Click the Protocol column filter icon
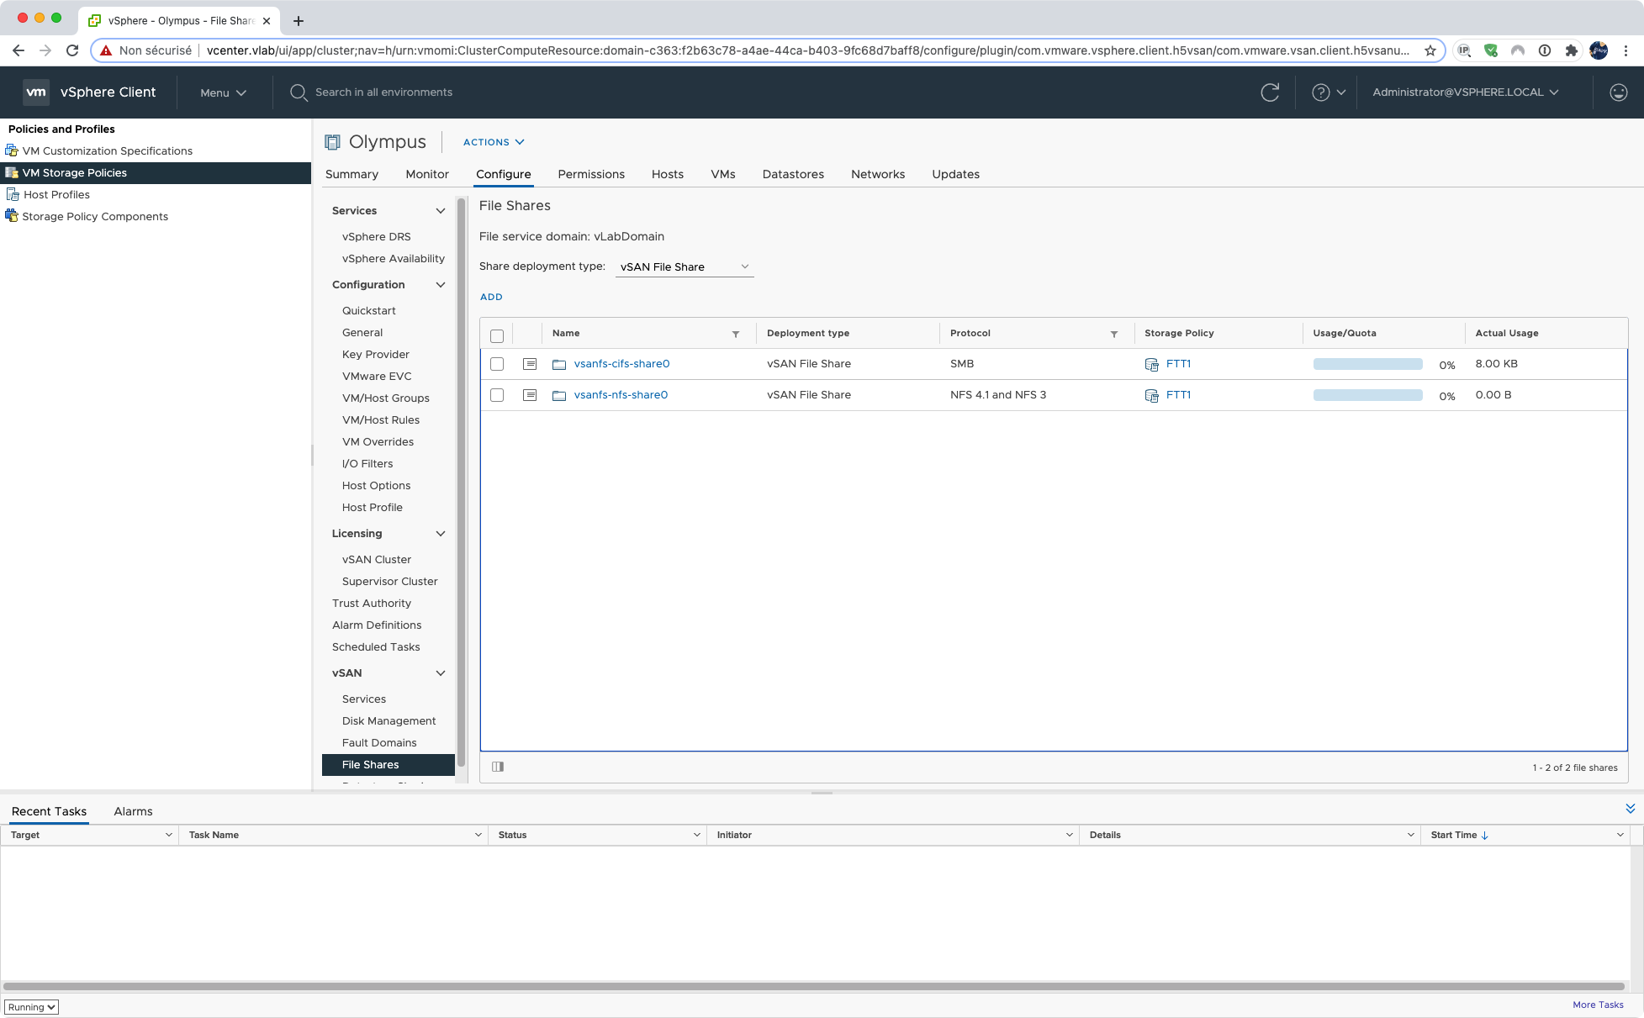Image resolution: width=1644 pixels, height=1018 pixels. coord(1114,334)
